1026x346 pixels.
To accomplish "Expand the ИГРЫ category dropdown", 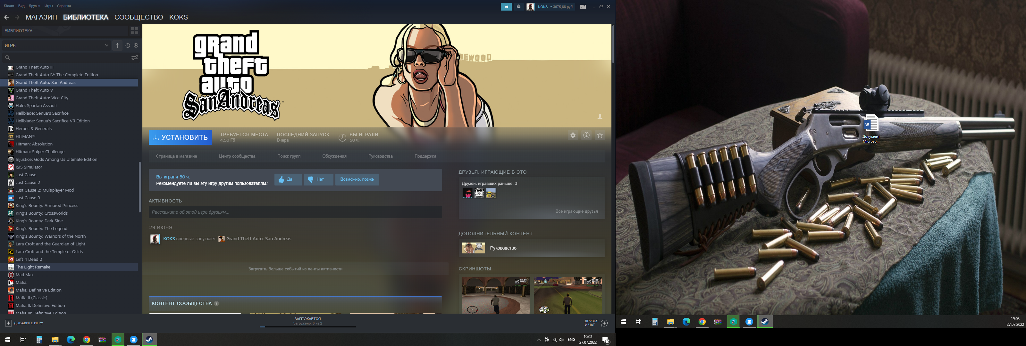I will pos(56,45).
